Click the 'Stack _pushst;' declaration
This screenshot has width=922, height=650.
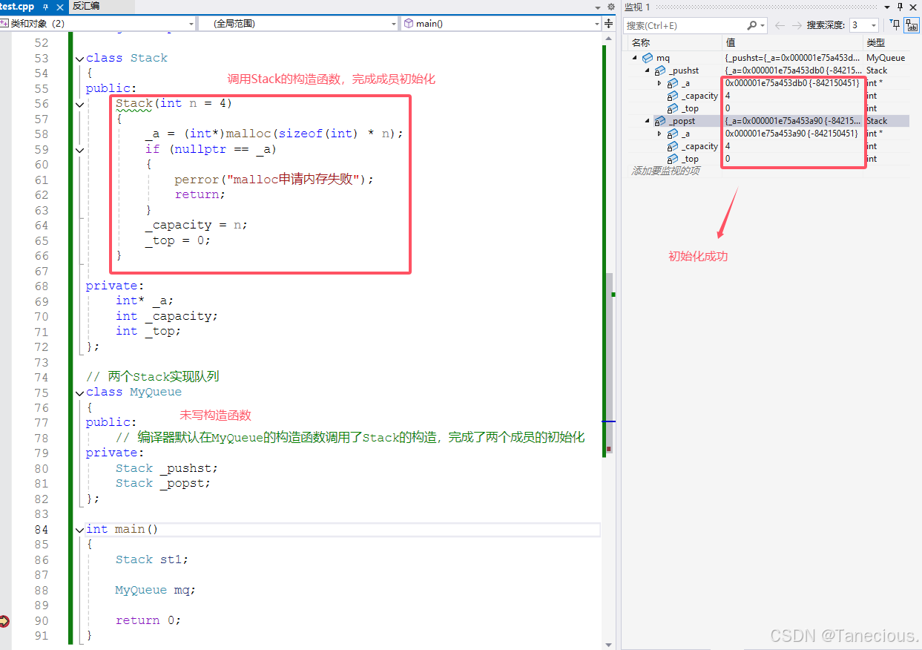coord(166,469)
